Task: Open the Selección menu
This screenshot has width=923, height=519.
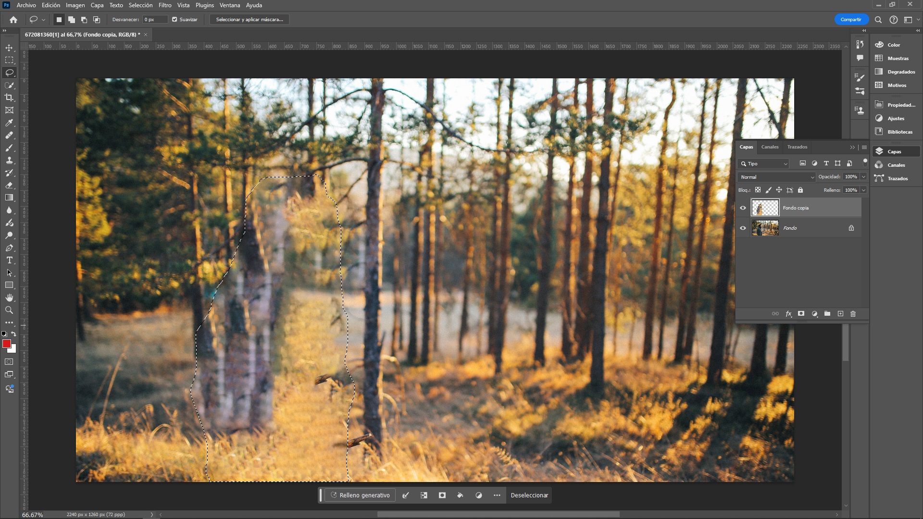Action: pyautogui.click(x=140, y=5)
